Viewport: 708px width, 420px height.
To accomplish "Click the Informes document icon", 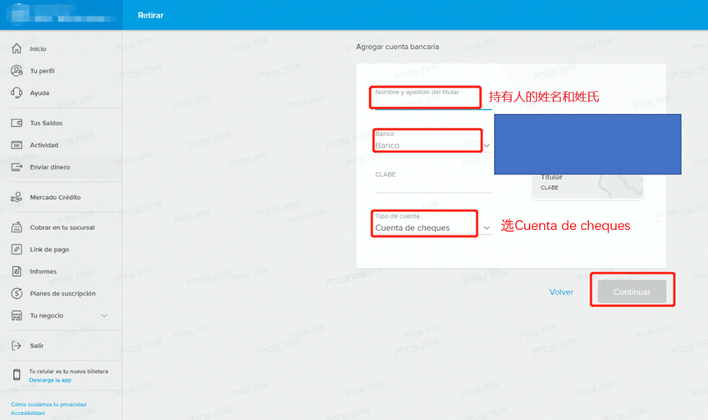I will pyautogui.click(x=16, y=271).
